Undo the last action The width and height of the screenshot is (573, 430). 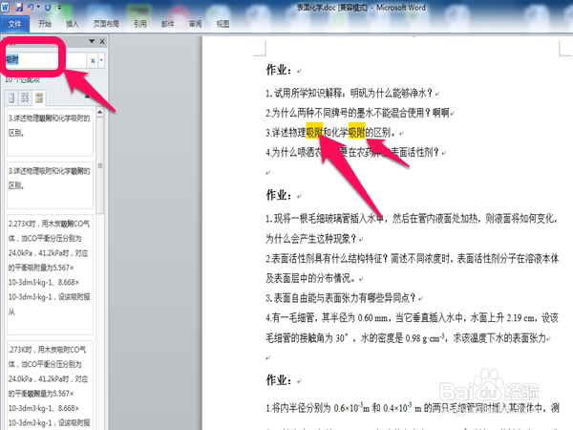point(31,7)
